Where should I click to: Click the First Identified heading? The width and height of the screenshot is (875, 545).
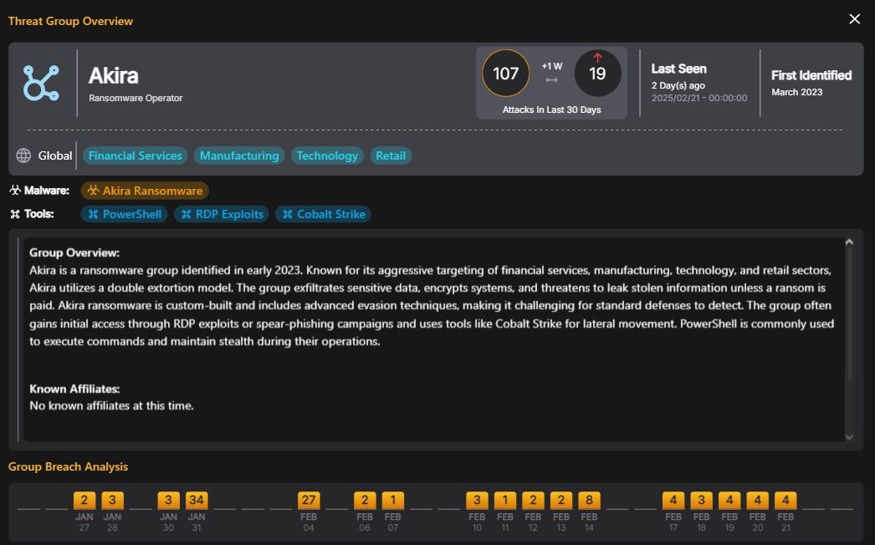tap(811, 75)
